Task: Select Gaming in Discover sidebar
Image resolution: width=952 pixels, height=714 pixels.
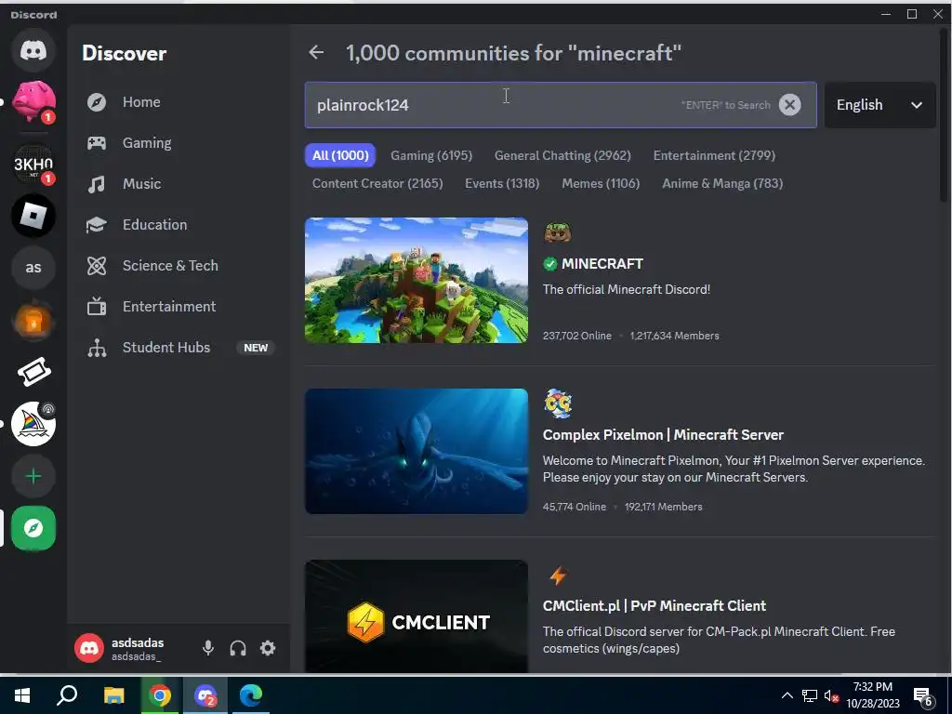Action: coord(179,142)
